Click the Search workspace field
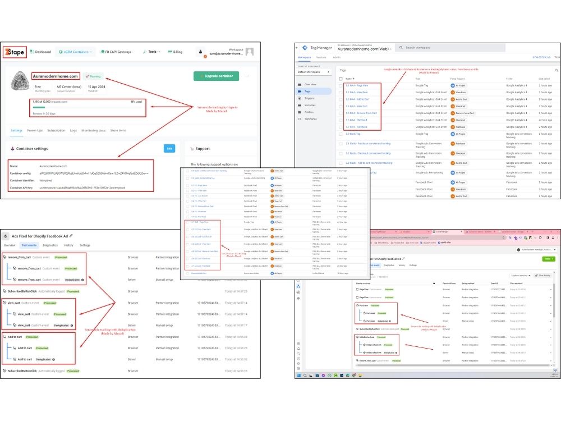 [x=450, y=48]
